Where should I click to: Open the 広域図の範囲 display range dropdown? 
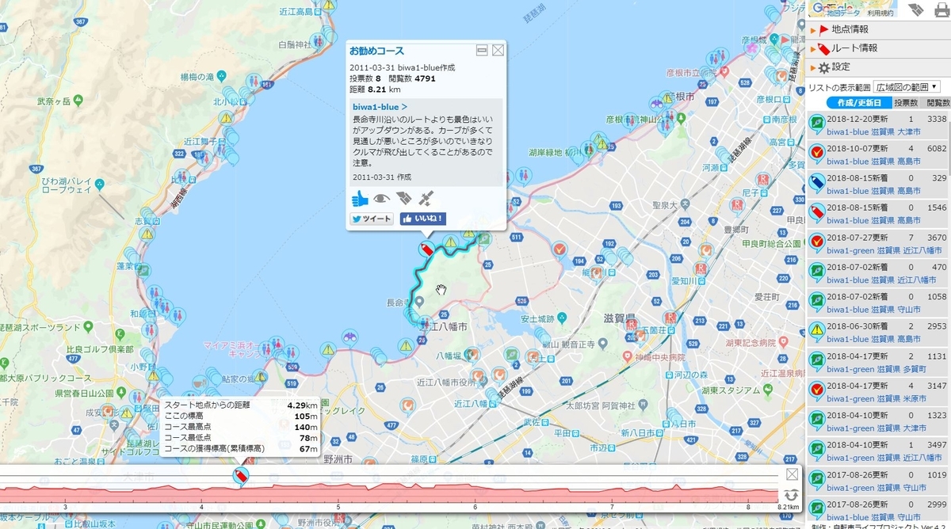(907, 87)
